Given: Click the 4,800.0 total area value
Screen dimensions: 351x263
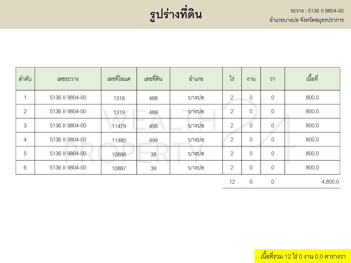Looking at the screenshot, I should (x=331, y=181).
